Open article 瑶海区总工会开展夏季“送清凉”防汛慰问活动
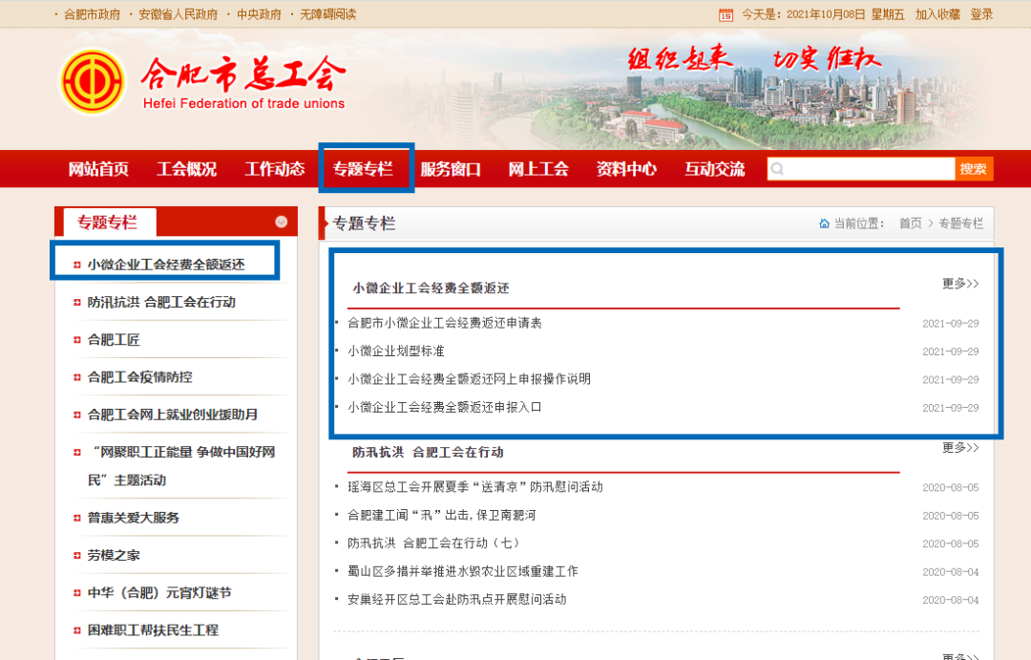Viewport: 1031px width, 660px height. 475,487
